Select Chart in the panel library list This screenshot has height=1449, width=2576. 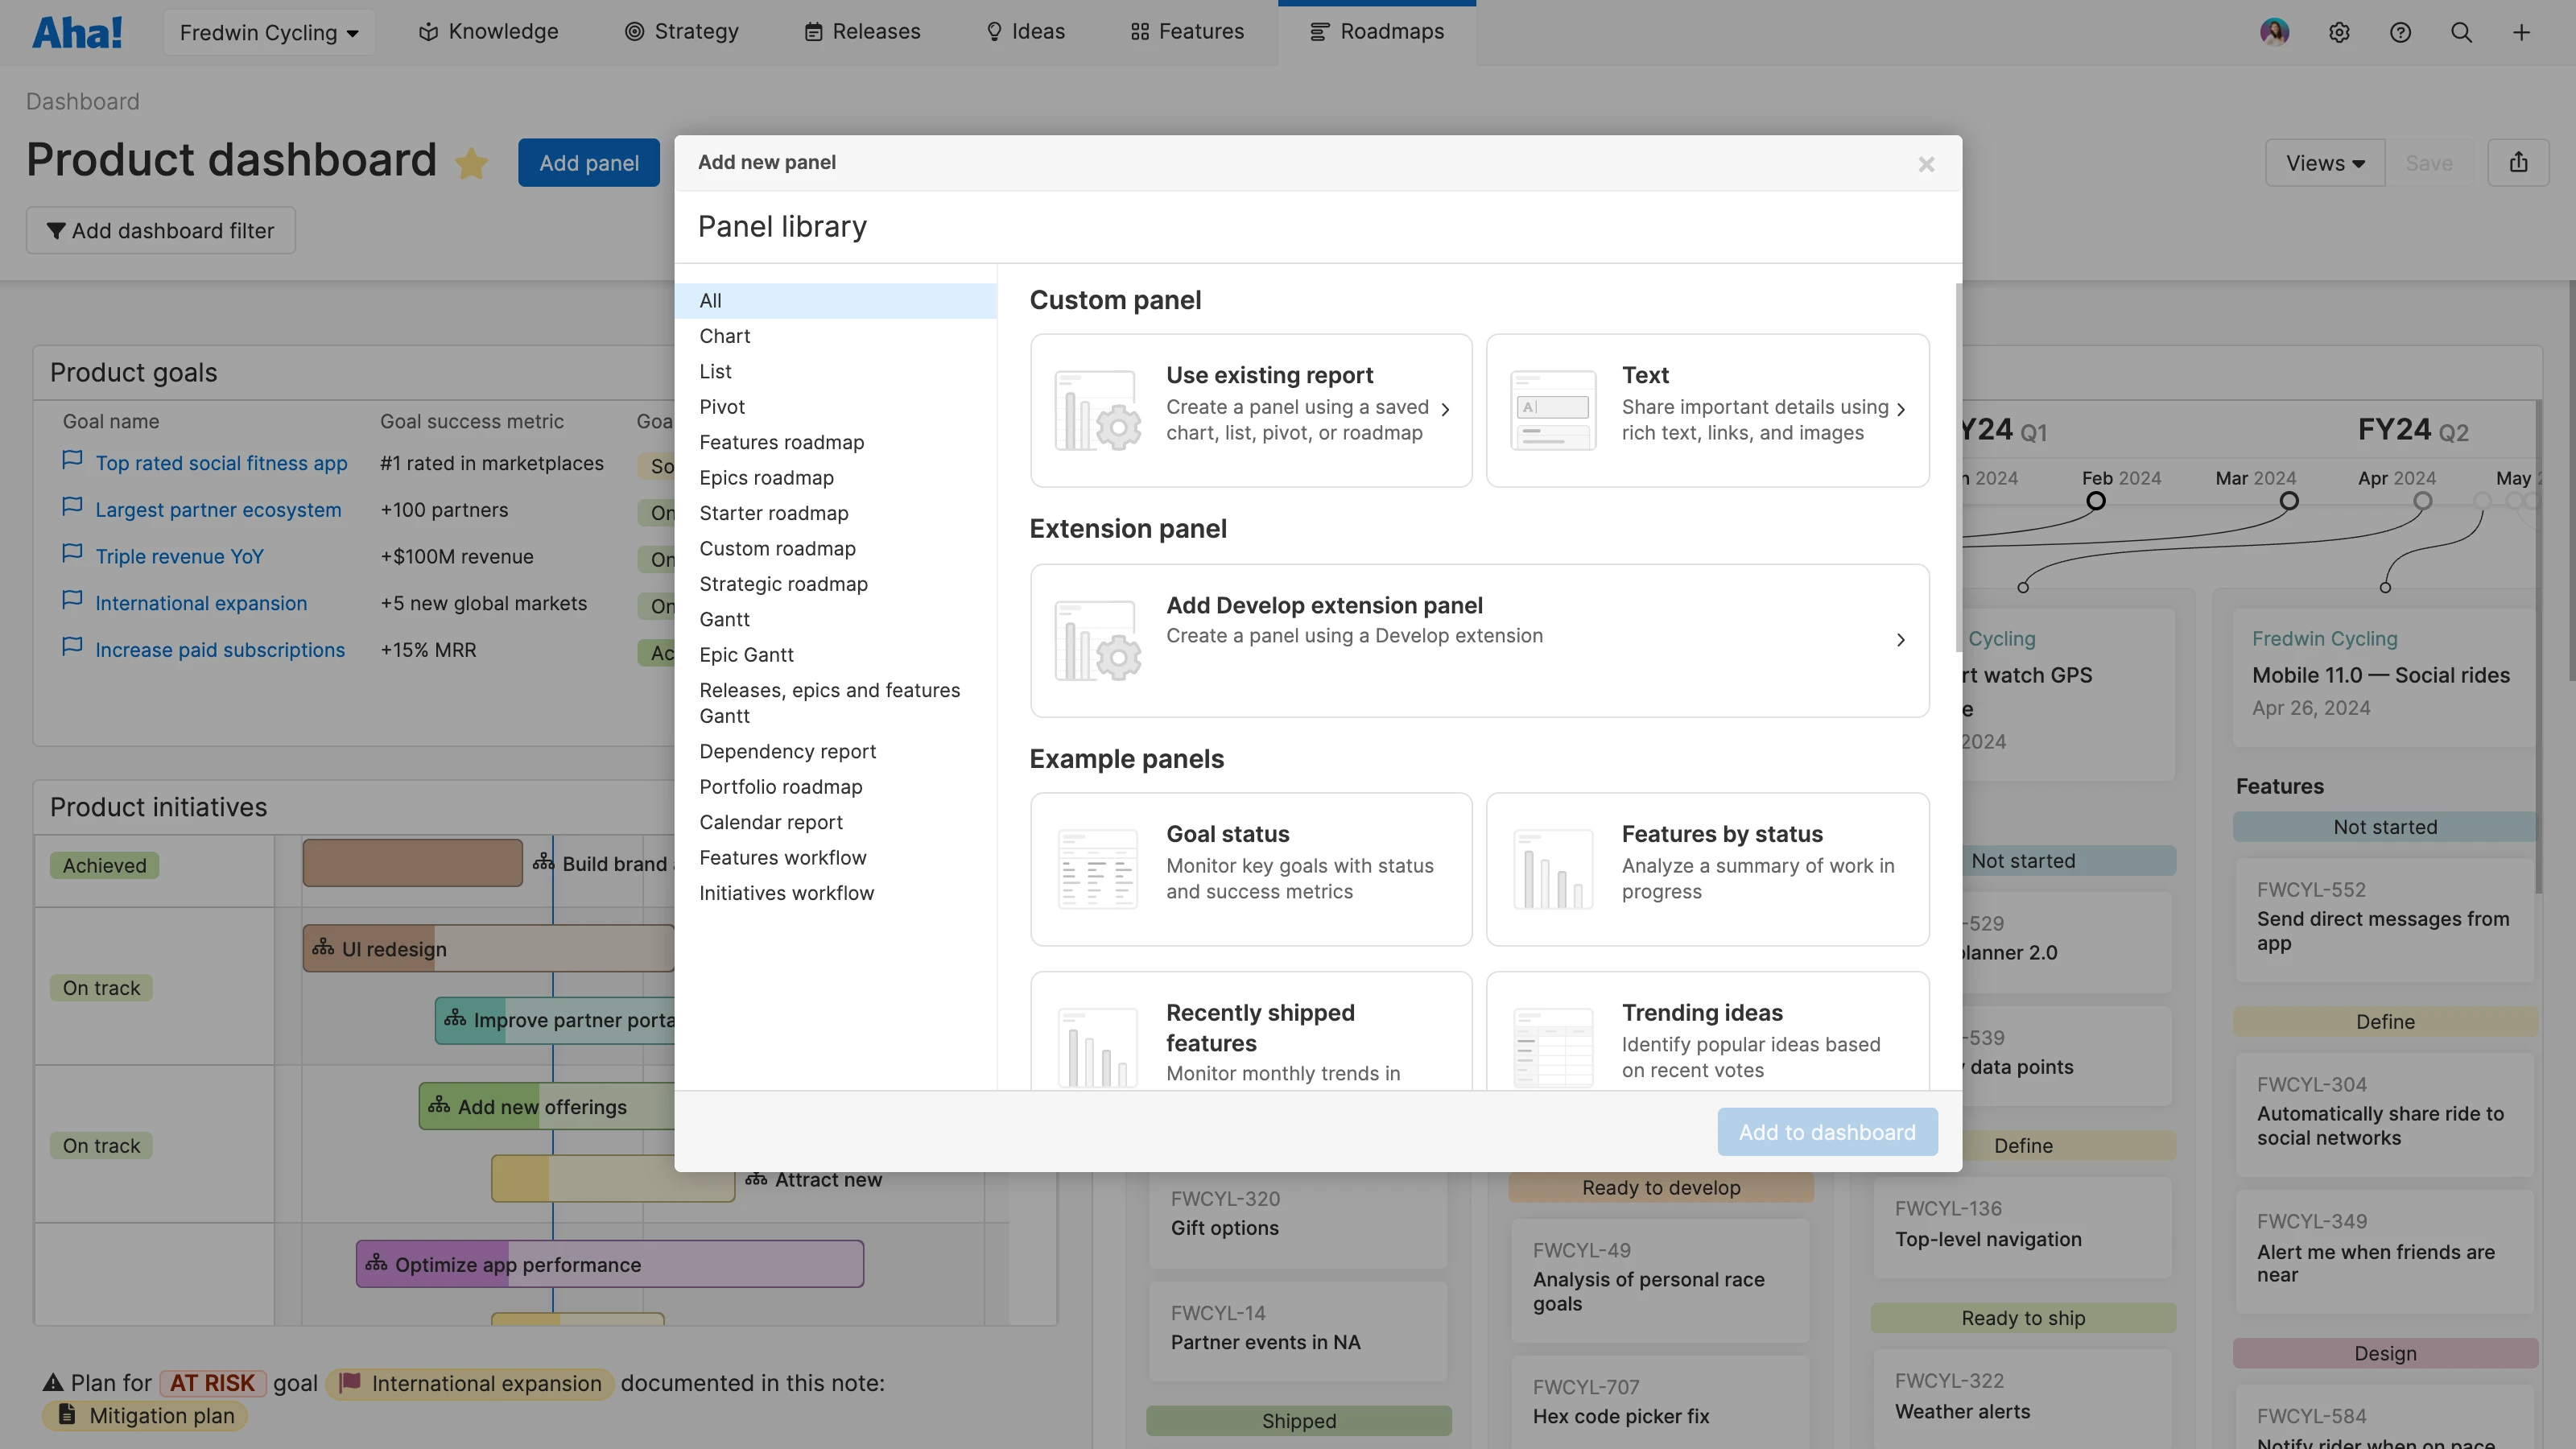click(x=724, y=336)
